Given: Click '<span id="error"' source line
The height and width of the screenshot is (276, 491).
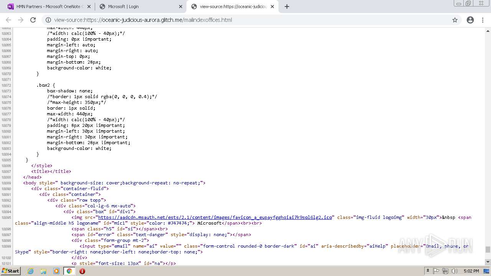Looking at the screenshot, I should click(161, 235).
